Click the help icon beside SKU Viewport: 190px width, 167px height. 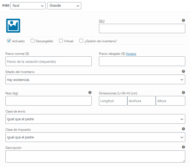pos(183,20)
